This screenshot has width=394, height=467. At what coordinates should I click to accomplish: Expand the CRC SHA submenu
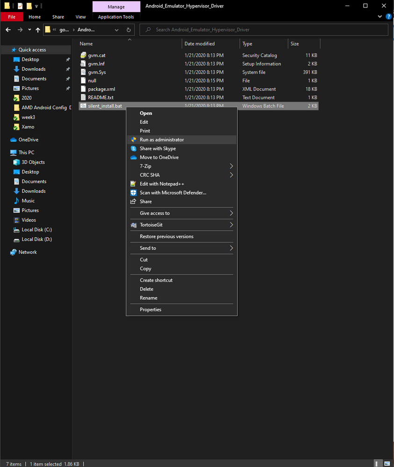181,175
